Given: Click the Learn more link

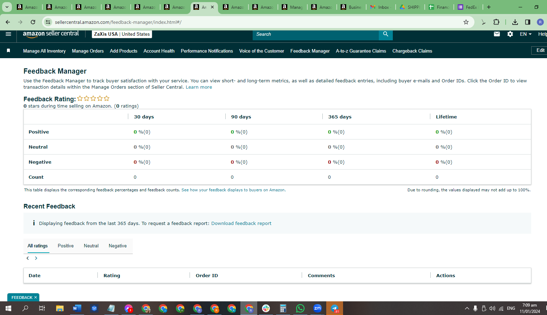Looking at the screenshot, I should pos(199,87).
